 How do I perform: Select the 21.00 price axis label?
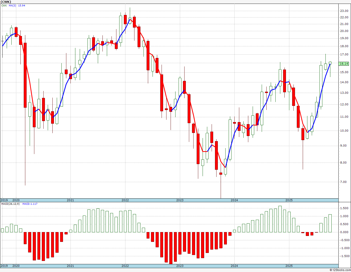point(344,24)
